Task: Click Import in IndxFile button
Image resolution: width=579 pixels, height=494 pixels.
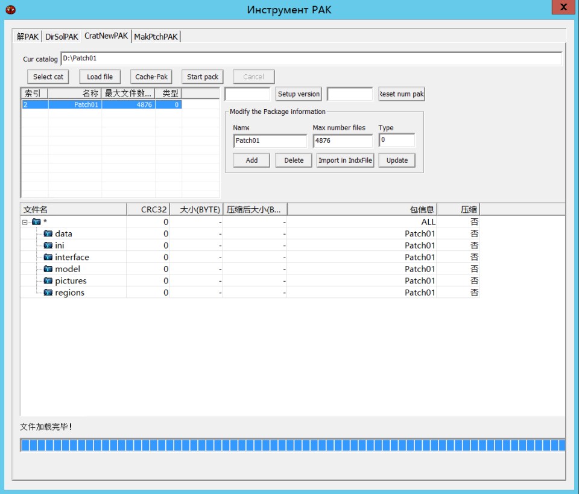Action: 345,160
